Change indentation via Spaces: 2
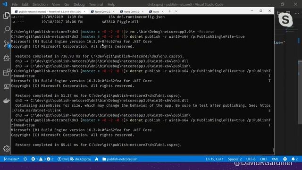 pos(235,159)
